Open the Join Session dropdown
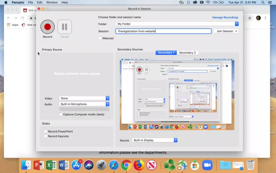 pyautogui.click(x=226, y=31)
